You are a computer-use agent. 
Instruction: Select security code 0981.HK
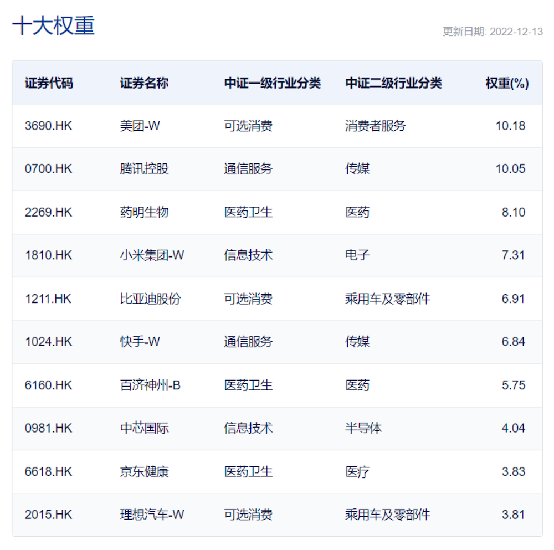pyautogui.click(x=48, y=428)
